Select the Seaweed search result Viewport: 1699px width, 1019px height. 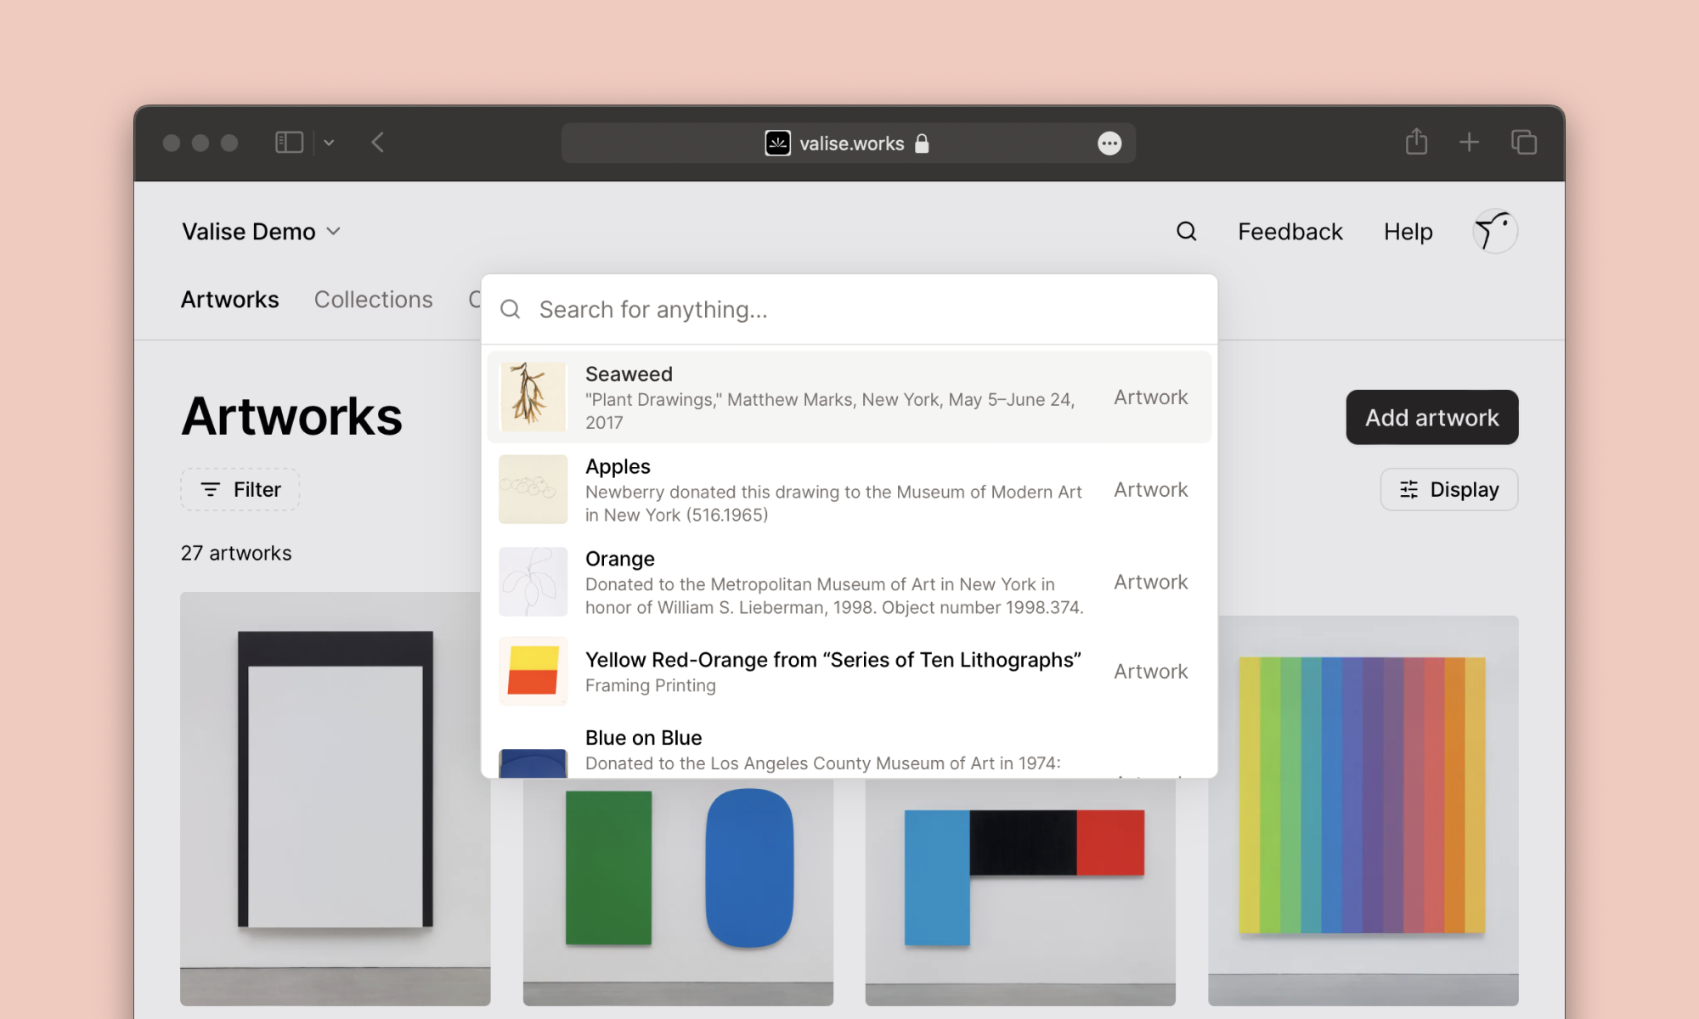coord(849,397)
